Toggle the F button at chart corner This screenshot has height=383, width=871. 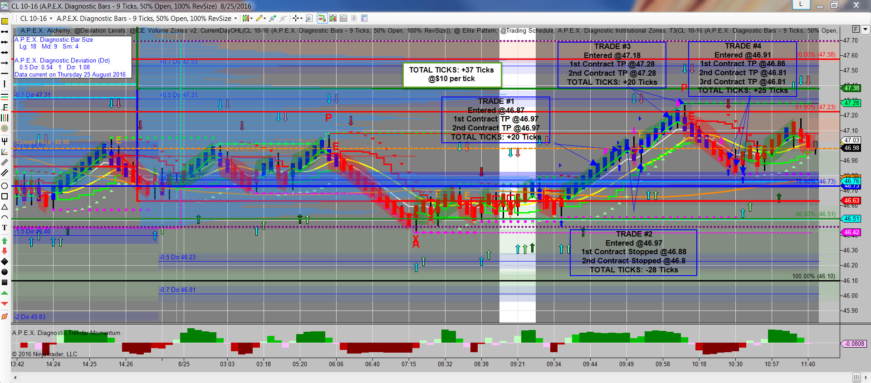click(x=856, y=29)
